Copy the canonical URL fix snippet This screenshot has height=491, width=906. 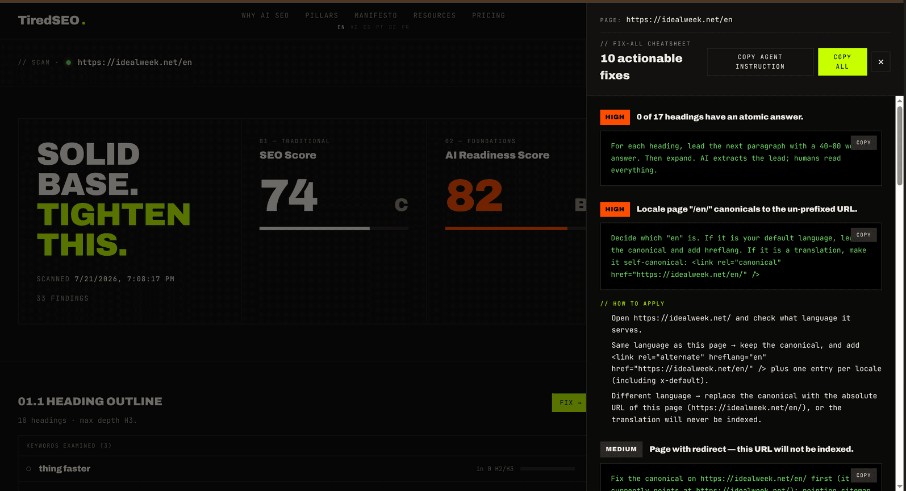click(x=863, y=235)
